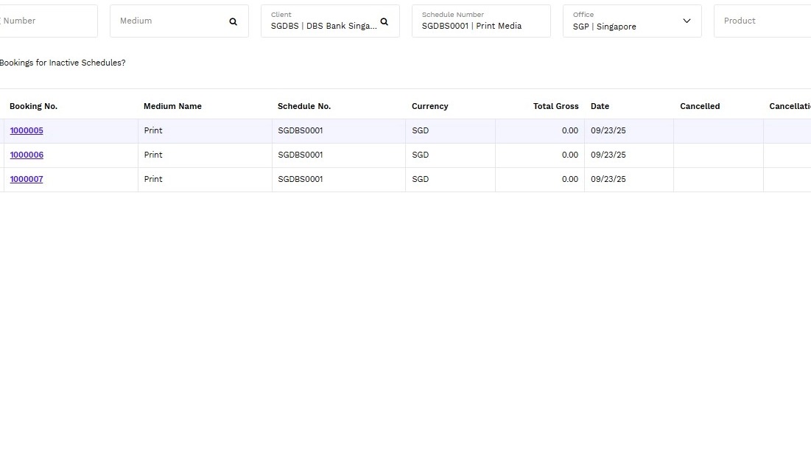Image resolution: width=811 pixels, height=453 pixels.
Task: Click the Medium field search magnifier icon
Action: pos(233,21)
